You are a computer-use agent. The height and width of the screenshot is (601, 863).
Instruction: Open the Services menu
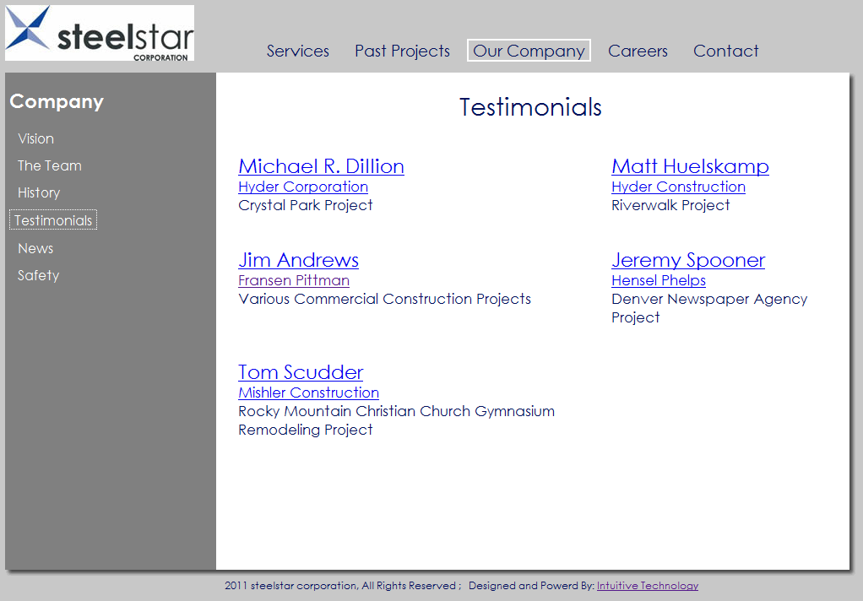298,51
